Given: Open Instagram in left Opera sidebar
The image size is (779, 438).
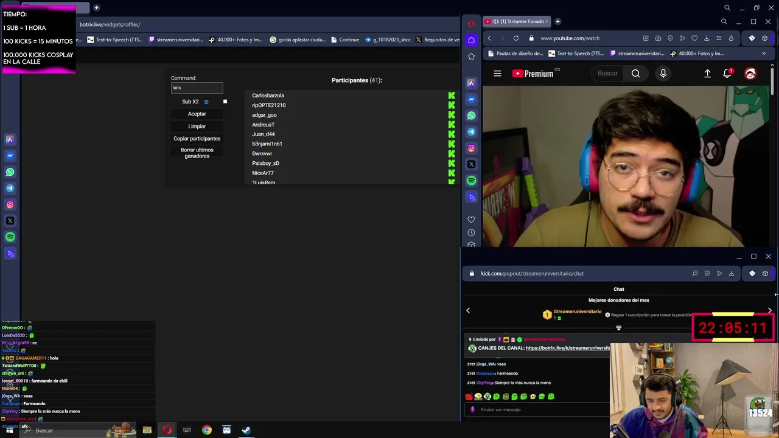Looking at the screenshot, I should pos(10,205).
